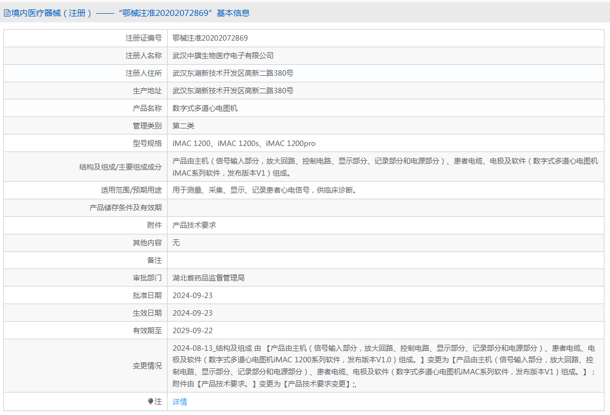Screen dimensions: 610x415
Task: Click the lightbulb icon beside 注
Action: (x=150, y=401)
